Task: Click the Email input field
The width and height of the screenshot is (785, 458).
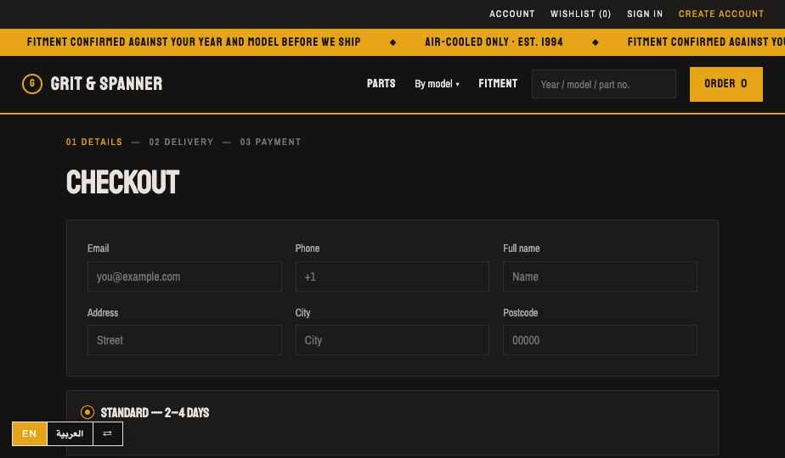Action: click(x=184, y=276)
